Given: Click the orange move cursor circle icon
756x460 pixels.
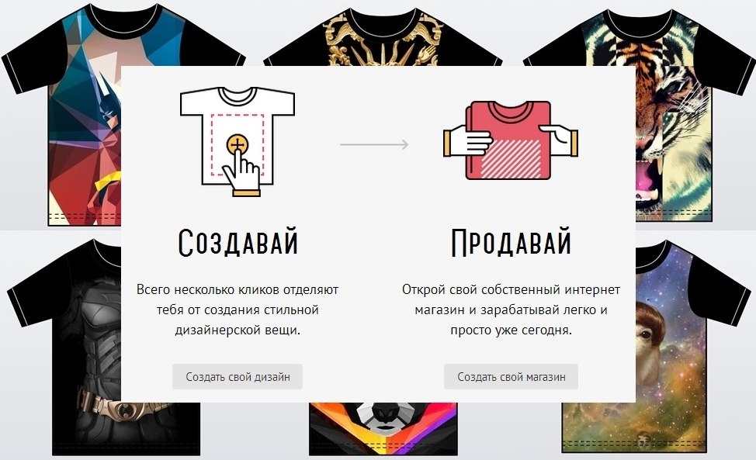Looking at the screenshot, I should tap(237, 144).
